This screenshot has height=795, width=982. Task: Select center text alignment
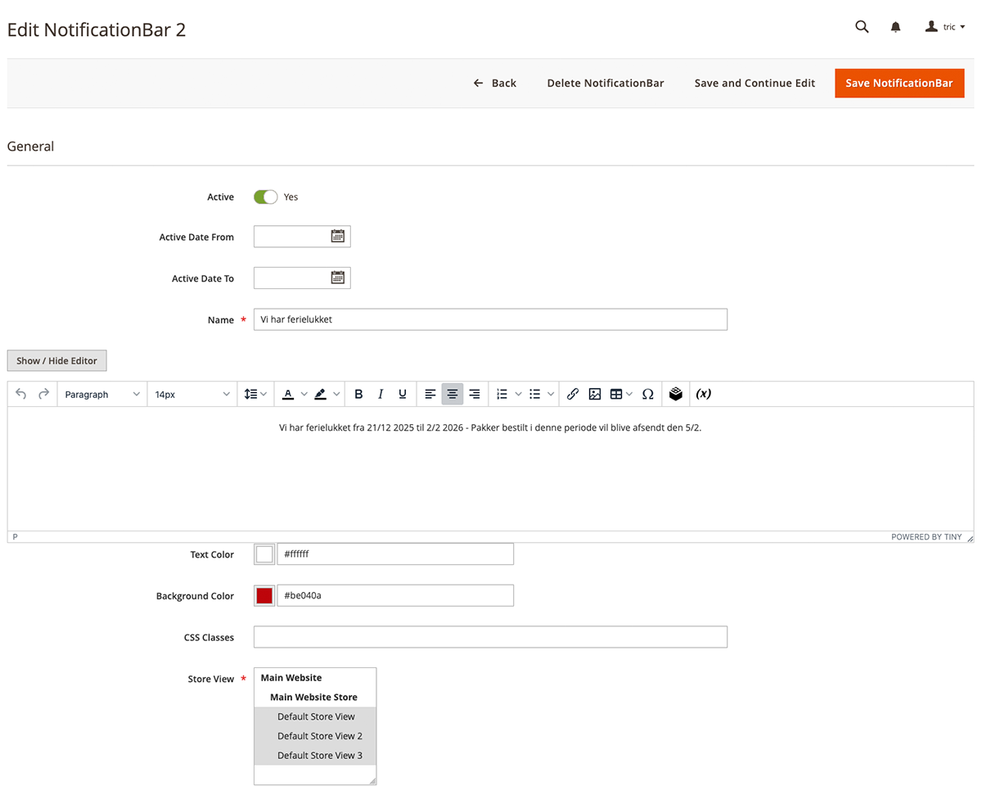[x=453, y=394]
